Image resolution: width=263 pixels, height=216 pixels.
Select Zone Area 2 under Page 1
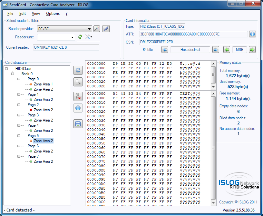(43, 100)
